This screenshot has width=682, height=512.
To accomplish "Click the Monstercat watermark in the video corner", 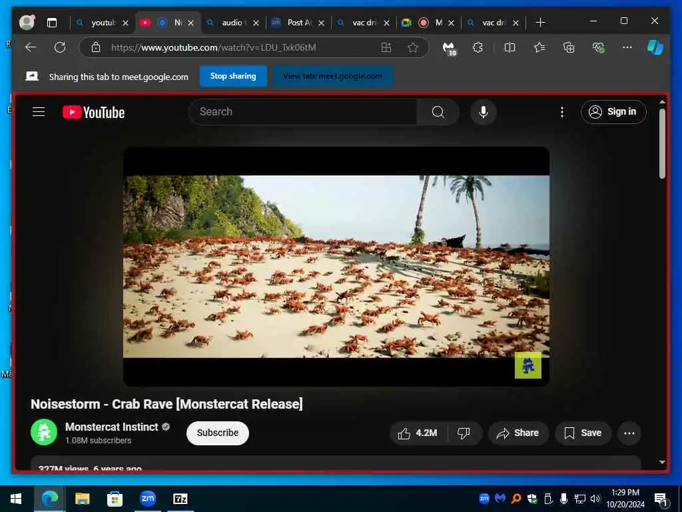I will click(x=528, y=365).
